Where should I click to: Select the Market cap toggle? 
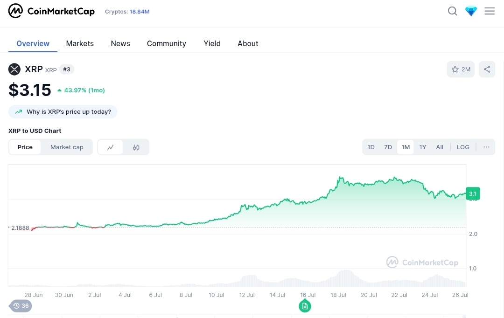(67, 147)
